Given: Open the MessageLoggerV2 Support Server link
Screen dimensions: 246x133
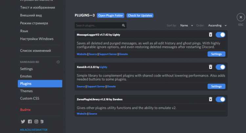Looking at the screenshot, I should [x=108, y=54].
